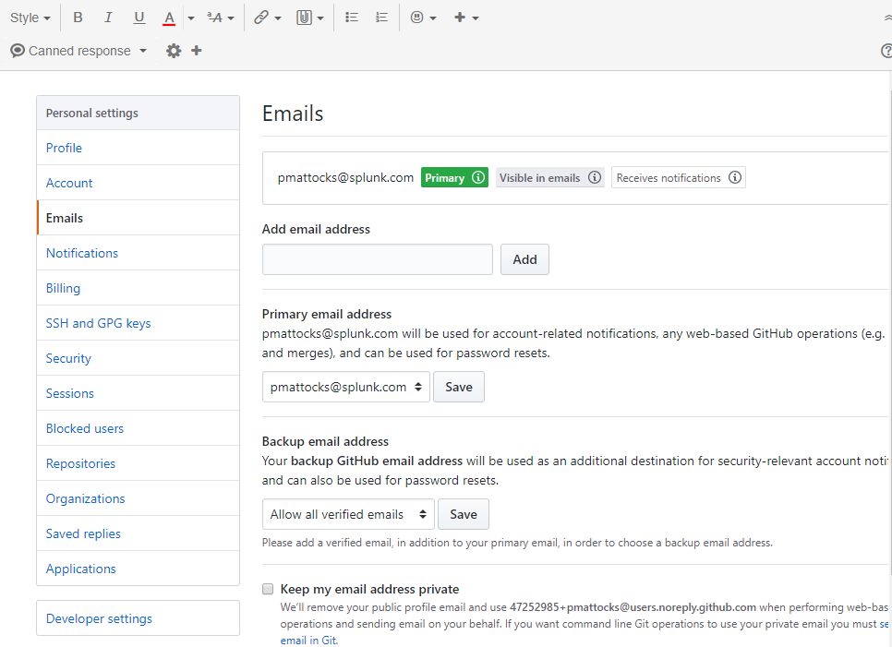
Task: Focus the Add email address field
Action: point(377,260)
